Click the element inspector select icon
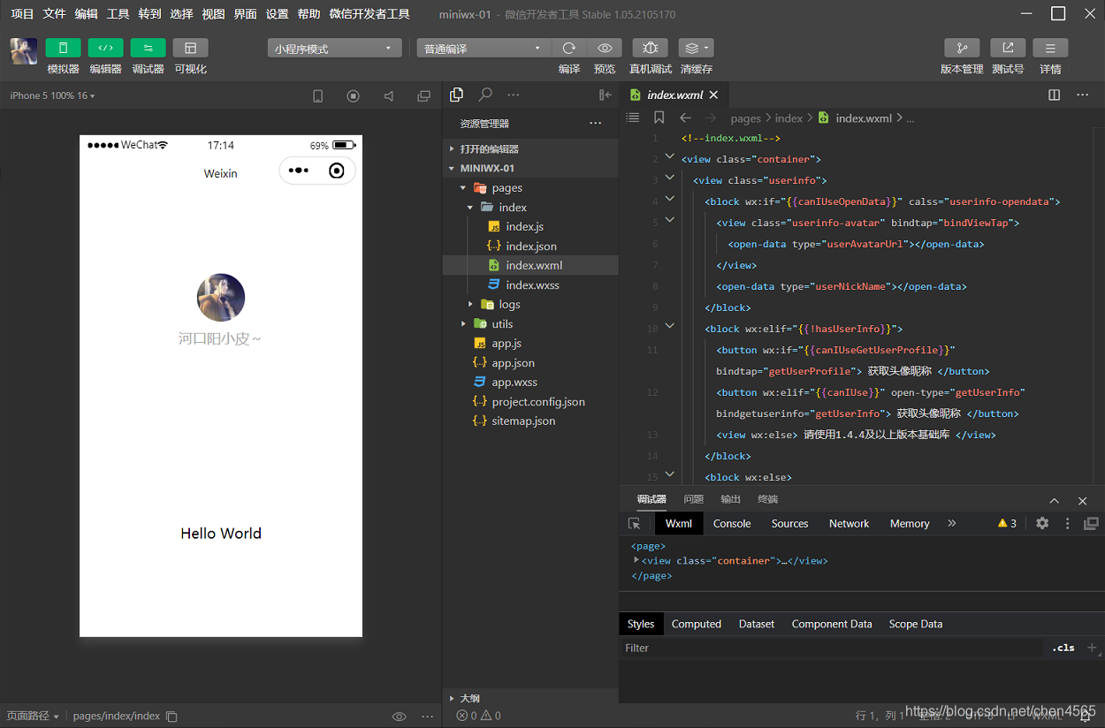Screen dimensions: 1105x728 coord(634,524)
